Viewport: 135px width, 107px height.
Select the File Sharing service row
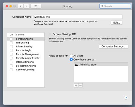(26, 43)
